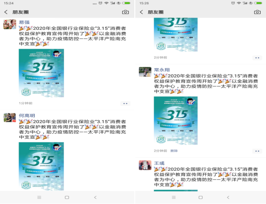Open the camera icon on the left screen header

pos(125,12)
